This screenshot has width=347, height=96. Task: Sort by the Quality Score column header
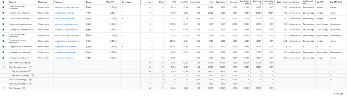pyautogui.click(x=282, y=2)
